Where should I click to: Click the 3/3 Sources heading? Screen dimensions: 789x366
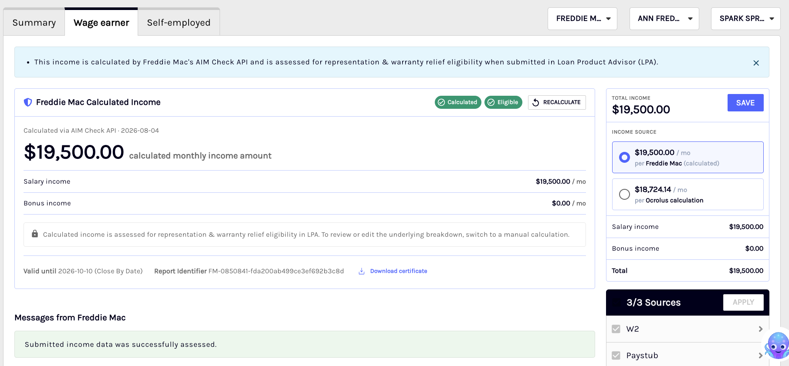tap(654, 302)
